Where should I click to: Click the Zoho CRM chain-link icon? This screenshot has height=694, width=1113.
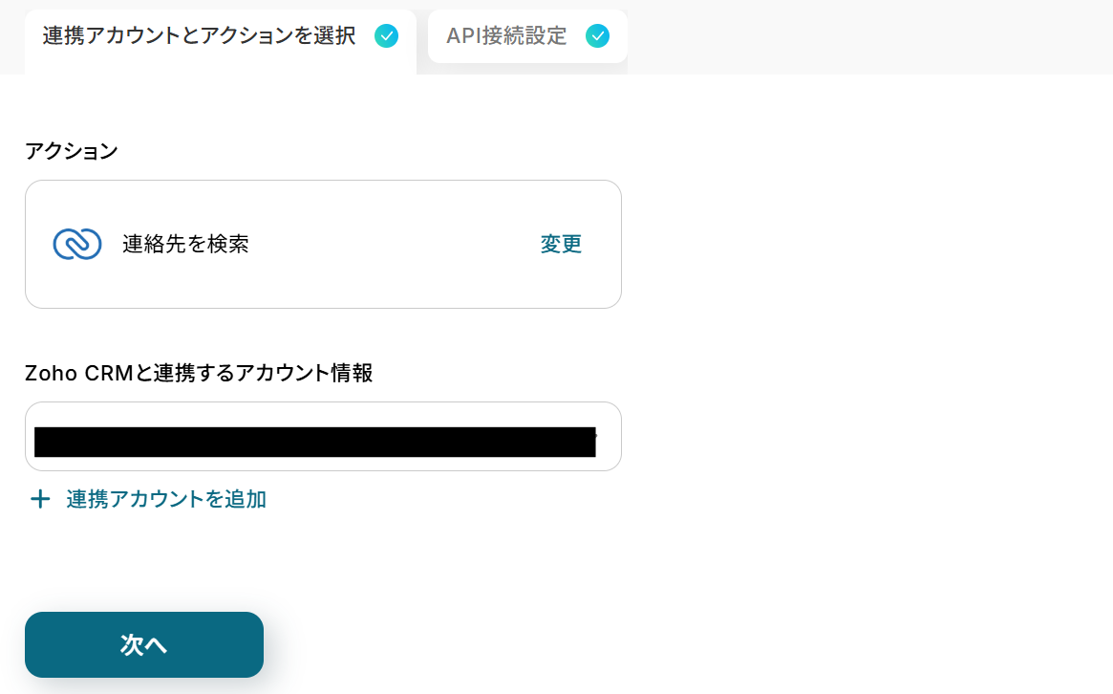click(76, 245)
